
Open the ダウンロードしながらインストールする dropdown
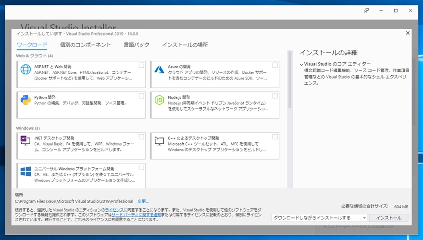click(319, 217)
